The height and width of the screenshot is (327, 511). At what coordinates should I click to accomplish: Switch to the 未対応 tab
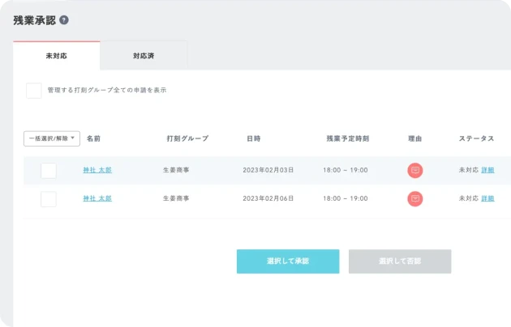coord(57,56)
